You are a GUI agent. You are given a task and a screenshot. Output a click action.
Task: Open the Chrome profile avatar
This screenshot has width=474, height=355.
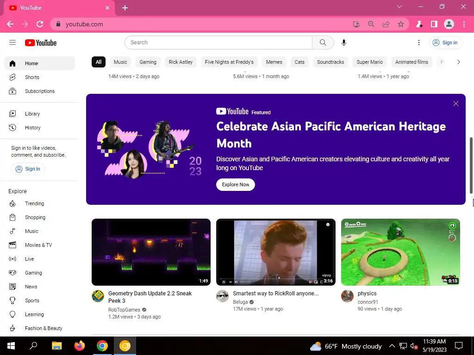(x=449, y=24)
